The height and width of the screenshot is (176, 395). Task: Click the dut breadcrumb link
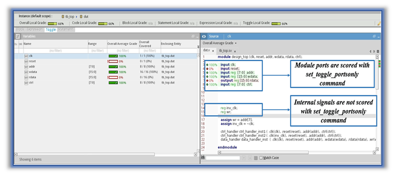point(86,17)
